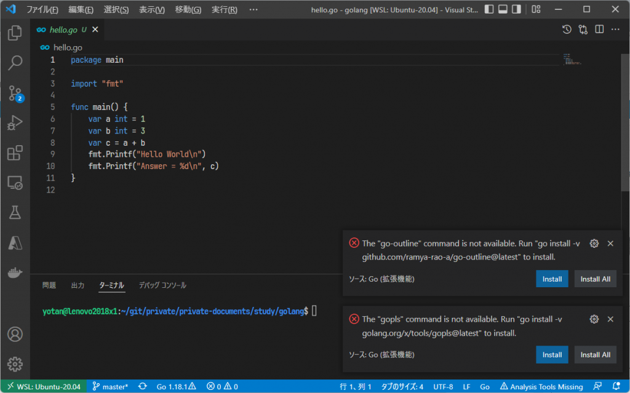The width and height of the screenshot is (630, 393).
Task: Switch to the ターミナル panel tab
Action: [x=111, y=285]
